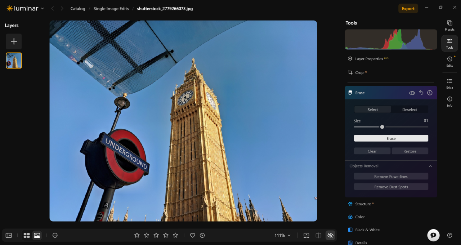Switch to single image view
The image size is (461, 245).
(x=37, y=235)
